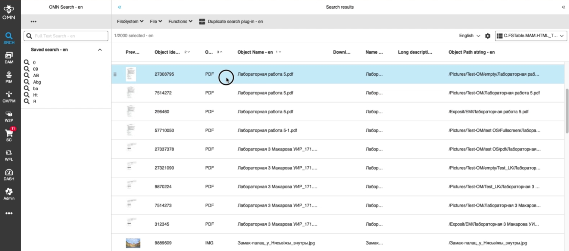The image size is (569, 251).
Task: Click the castle image thumbnail preview
Action: pyautogui.click(x=133, y=243)
